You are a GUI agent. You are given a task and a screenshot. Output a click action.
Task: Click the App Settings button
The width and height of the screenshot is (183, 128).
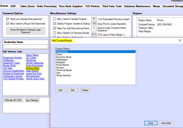(32, 100)
